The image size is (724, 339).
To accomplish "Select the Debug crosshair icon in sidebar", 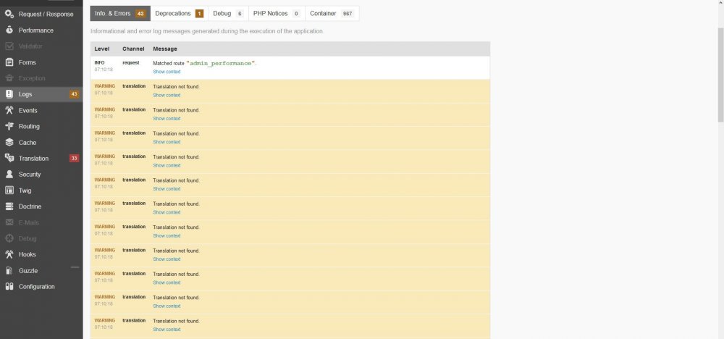I will 9,238.
